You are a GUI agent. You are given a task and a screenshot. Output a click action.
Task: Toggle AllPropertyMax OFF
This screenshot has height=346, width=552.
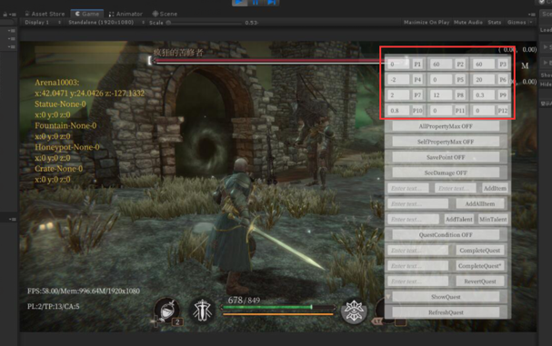[446, 126]
